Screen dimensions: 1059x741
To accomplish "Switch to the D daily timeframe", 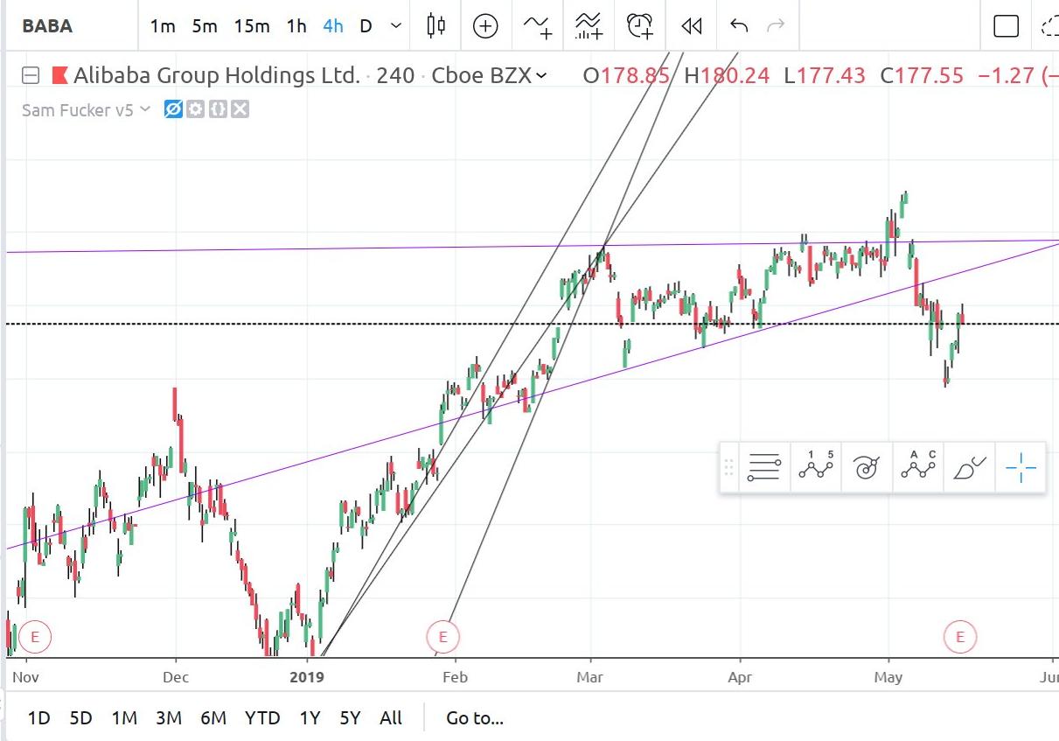I will click(x=366, y=26).
